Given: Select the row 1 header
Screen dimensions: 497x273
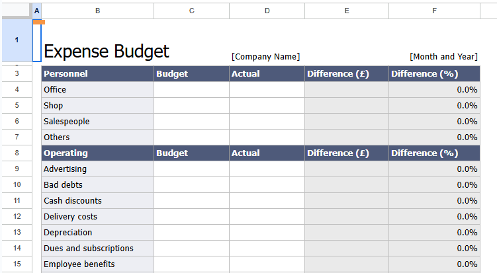Looking at the screenshot, I should tap(16, 40).
